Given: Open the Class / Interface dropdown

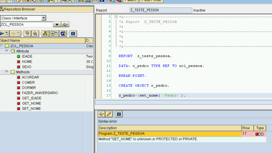Looking at the screenshot, I should click(x=44, y=18).
